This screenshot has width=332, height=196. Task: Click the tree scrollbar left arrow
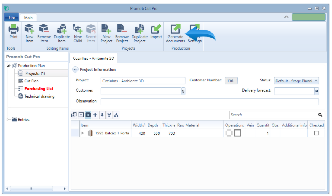[7, 189]
